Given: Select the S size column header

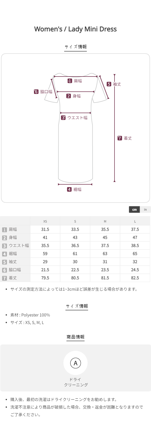Looking at the screenshot, I should tap(75, 221).
